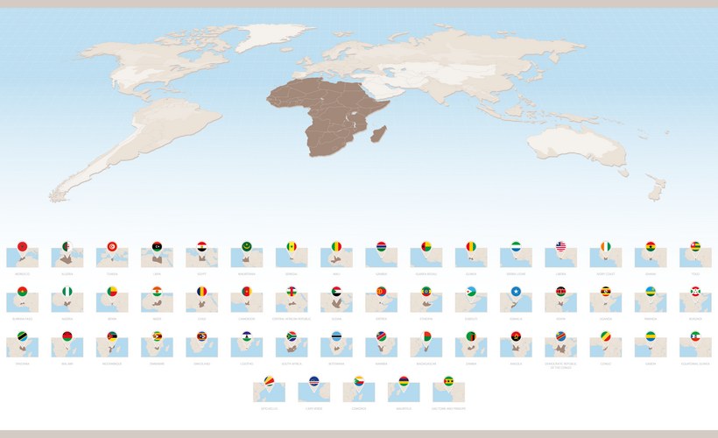
Task: Click the Nigeria flag pin
Action: point(67,291)
